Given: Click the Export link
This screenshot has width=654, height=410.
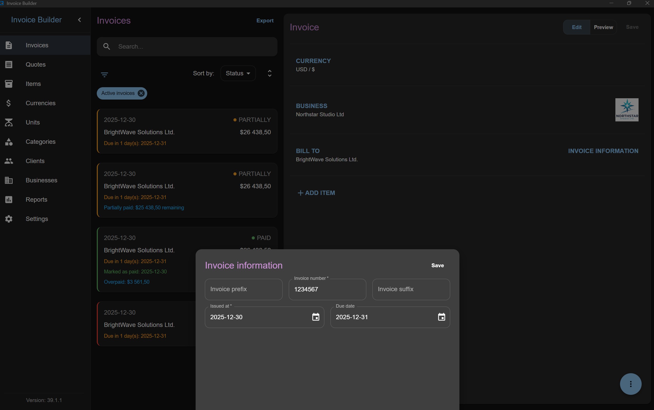Looking at the screenshot, I should [x=265, y=21].
